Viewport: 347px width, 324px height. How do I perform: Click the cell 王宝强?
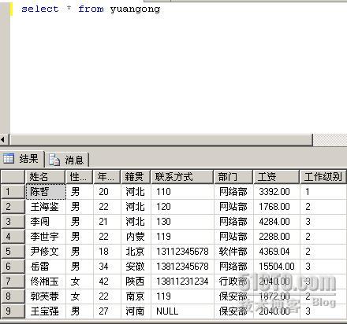point(46,311)
